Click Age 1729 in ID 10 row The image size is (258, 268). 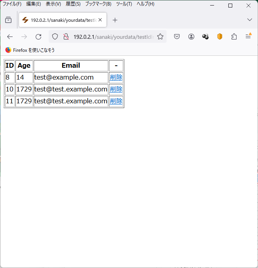click(x=24, y=89)
